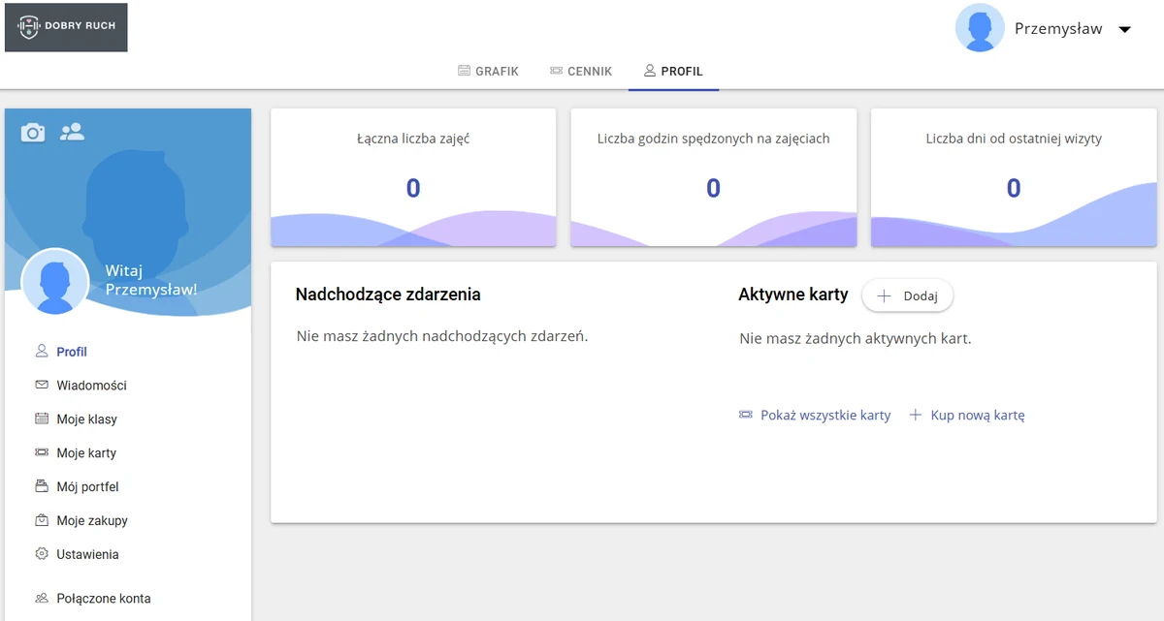Click the ticket icon beside Moje karty
The width and height of the screenshot is (1164, 621).
tap(42, 452)
